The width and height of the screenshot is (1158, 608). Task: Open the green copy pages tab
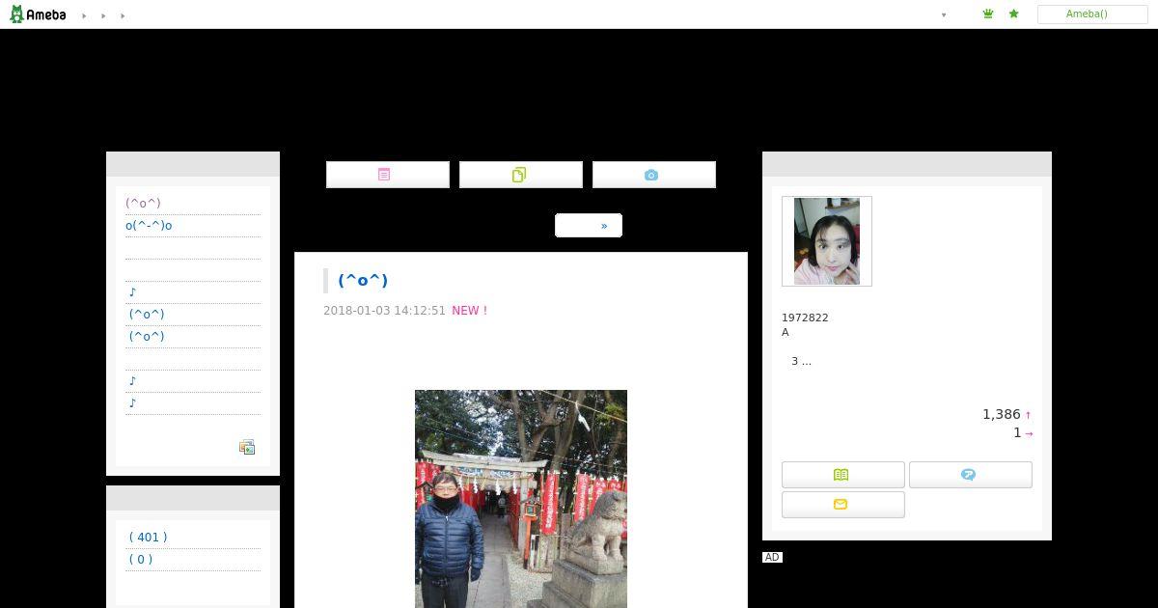pyautogui.click(x=521, y=175)
